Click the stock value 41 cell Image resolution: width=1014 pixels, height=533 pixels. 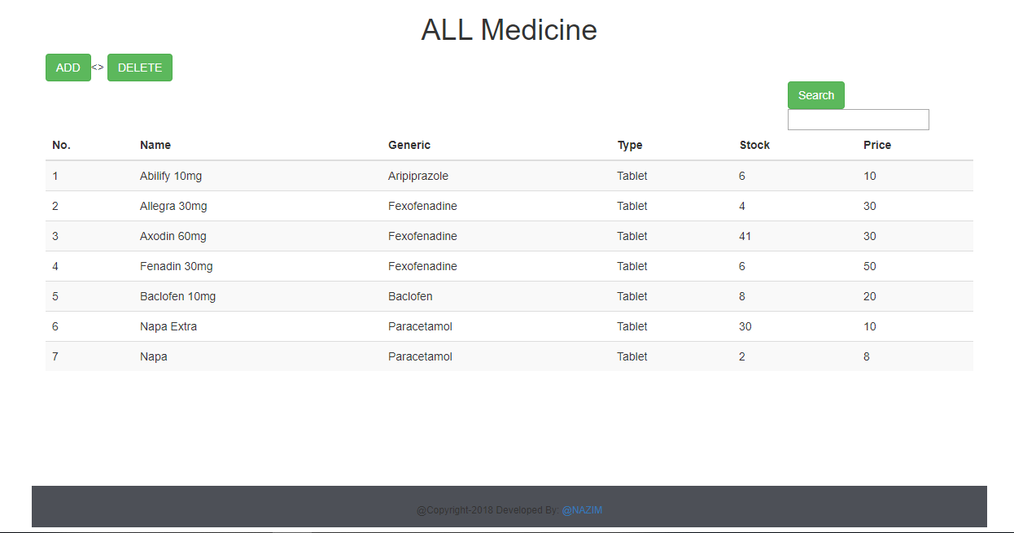pos(745,236)
